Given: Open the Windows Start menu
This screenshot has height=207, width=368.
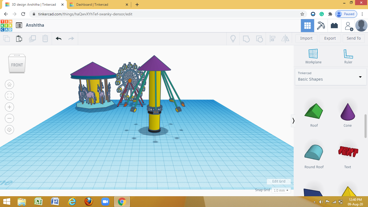Looking at the screenshot, I should (6, 202).
